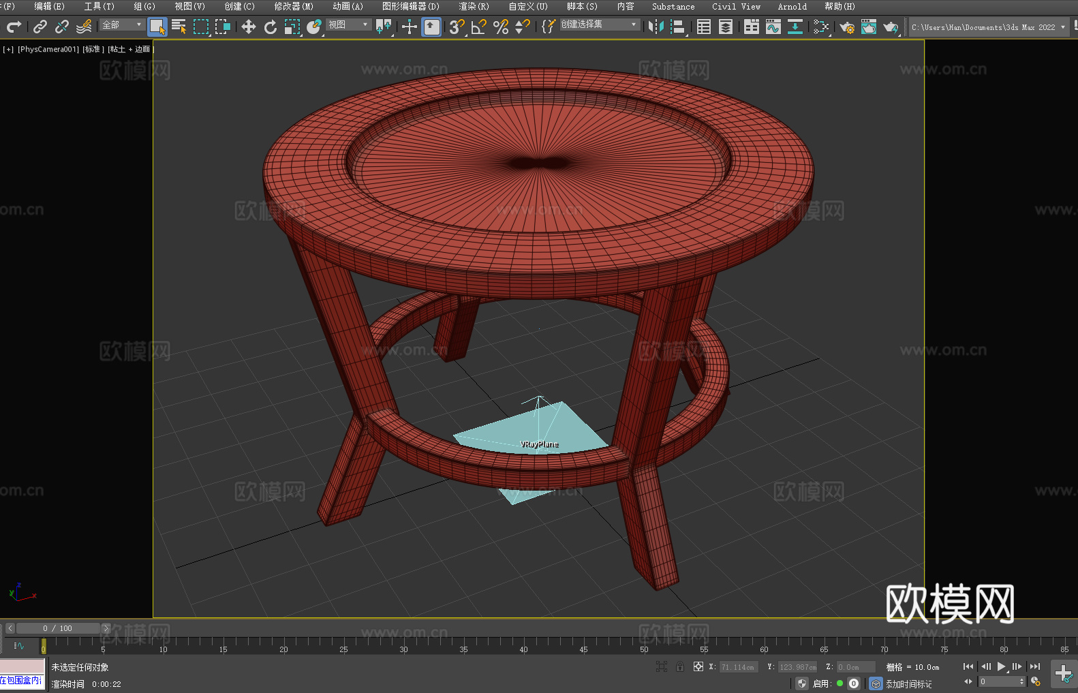Open [PhysCamera001] viewport view menu
Viewport: 1078px width, 693px height.
pos(48,49)
